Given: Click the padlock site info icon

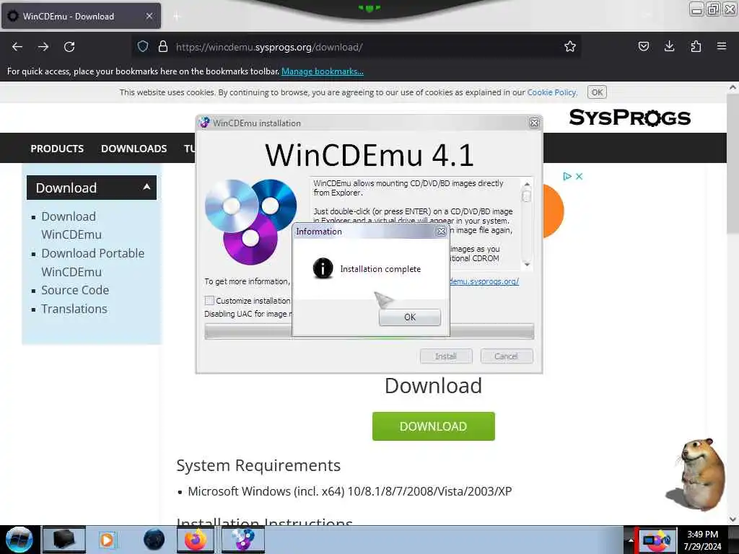Looking at the screenshot, I should pos(163,47).
